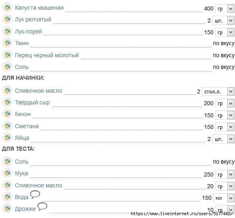Click the Мука ingredient link
This screenshot has height=218, width=235.
coord(21,173)
